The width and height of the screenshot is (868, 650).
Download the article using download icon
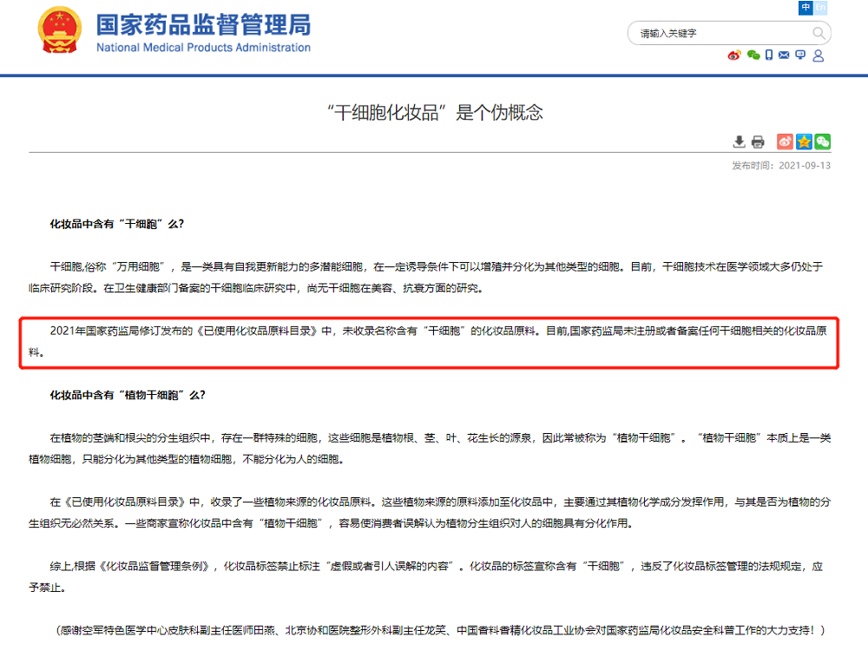point(740,141)
